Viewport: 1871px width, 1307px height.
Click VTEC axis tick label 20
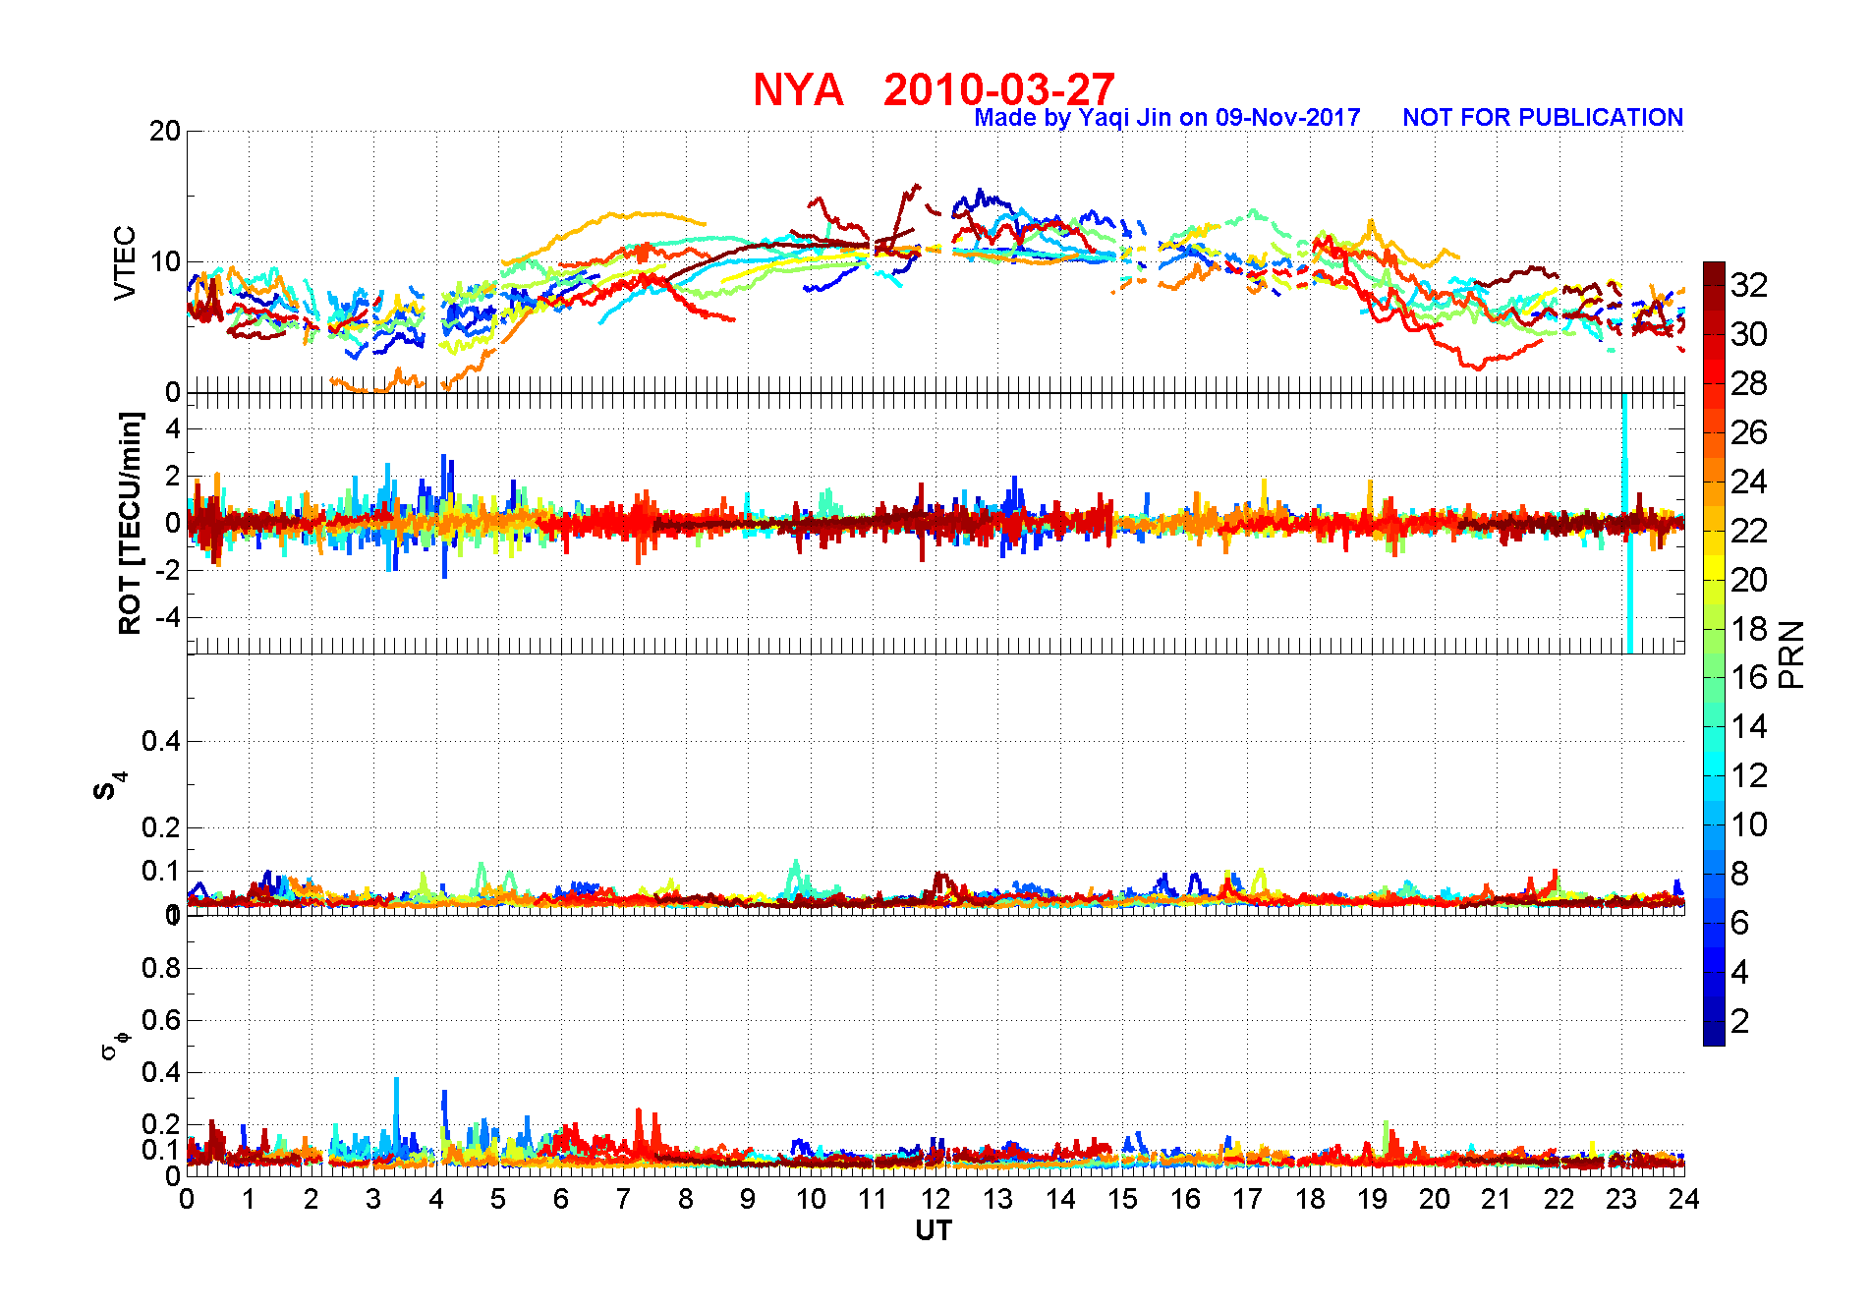pyautogui.click(x=164, y=132)
